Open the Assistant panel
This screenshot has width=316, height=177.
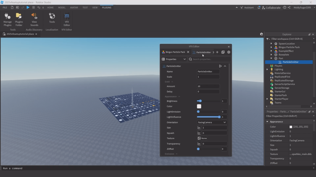point(247,7)
